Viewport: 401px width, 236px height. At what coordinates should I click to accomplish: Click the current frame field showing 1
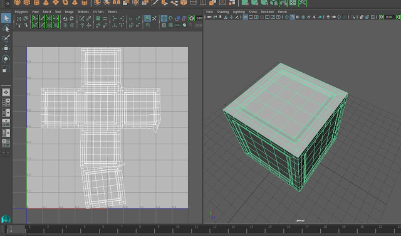[11, 231]
